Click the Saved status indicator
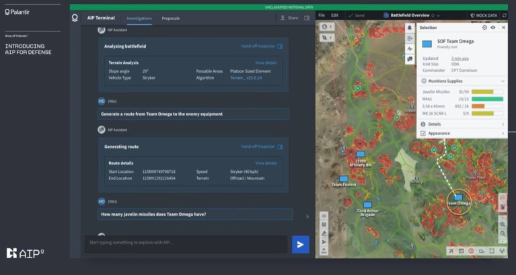Screen dimensions: 516x275 (x=357, y=15)
